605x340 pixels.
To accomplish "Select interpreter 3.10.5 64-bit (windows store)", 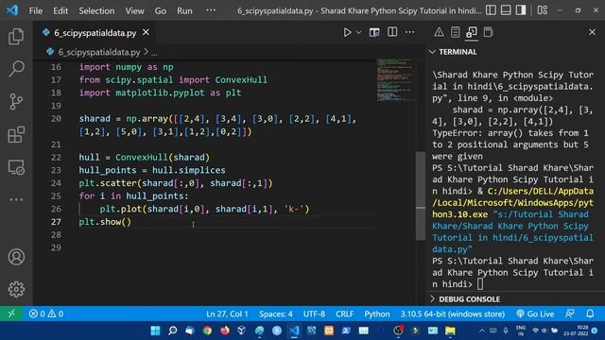I will click(x=452, y=314).
